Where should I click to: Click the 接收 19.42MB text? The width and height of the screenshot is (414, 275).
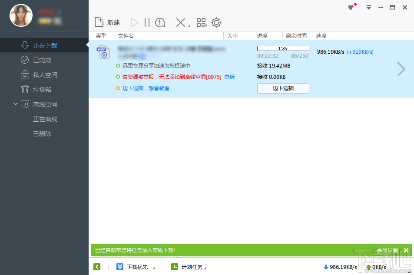pyautogui.click(x=274, y=66)
